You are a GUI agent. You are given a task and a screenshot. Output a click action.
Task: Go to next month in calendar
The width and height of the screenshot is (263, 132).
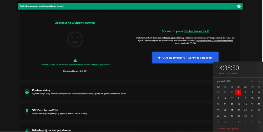[x=259, y=81]
